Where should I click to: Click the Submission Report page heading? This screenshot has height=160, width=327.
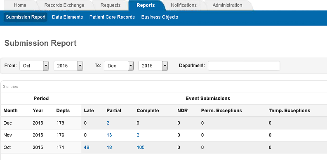(40, 43)
